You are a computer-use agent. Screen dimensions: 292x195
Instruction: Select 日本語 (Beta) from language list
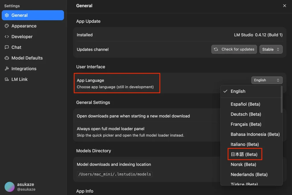point(244,154)
